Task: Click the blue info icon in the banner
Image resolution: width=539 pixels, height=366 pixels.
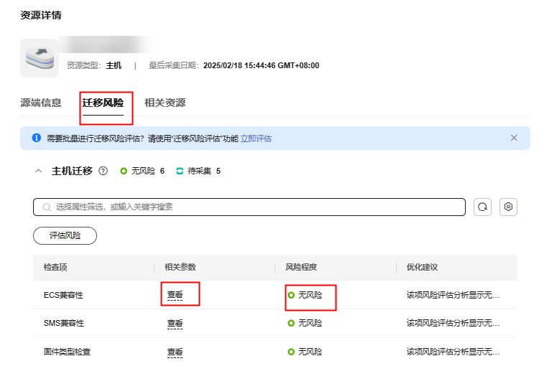Action: point(37,138)
